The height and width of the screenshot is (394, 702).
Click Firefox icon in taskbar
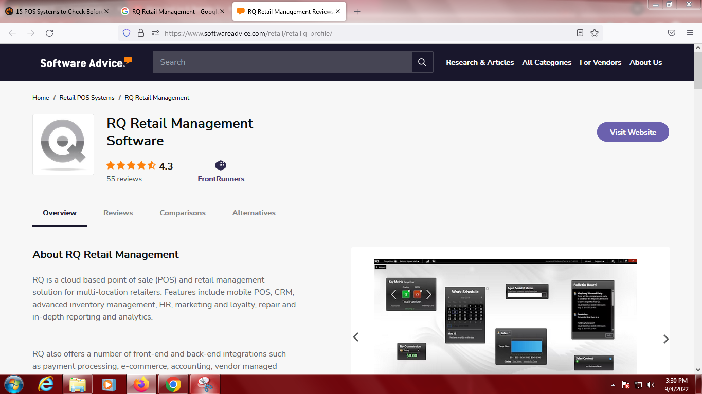(141, 384)
